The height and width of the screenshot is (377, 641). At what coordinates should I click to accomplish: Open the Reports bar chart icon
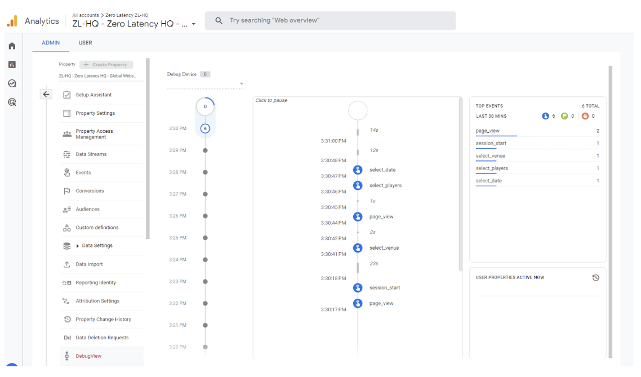coord(12,65)
